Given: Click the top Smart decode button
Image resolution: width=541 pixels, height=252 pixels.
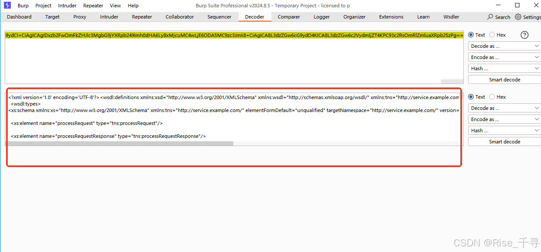Looking at the screenshot, I should click(504, 80).
